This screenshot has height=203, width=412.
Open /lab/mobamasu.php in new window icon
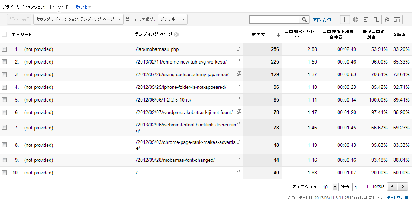(239, 49)
